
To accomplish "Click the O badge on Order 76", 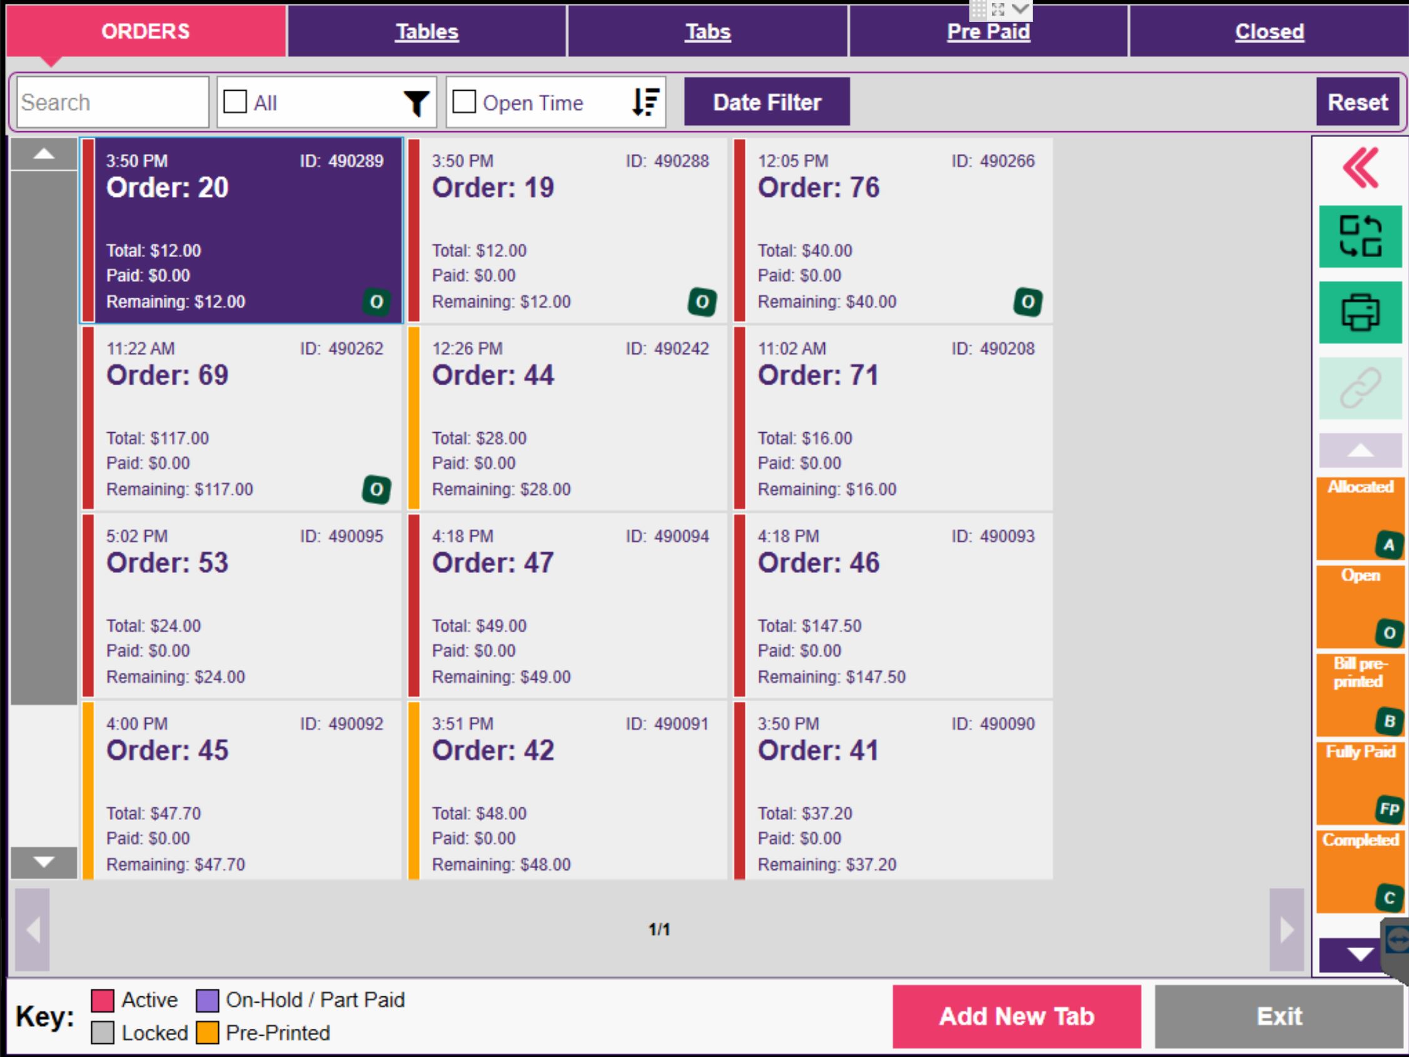I will pyautogui.click(x=1028, y=302).
